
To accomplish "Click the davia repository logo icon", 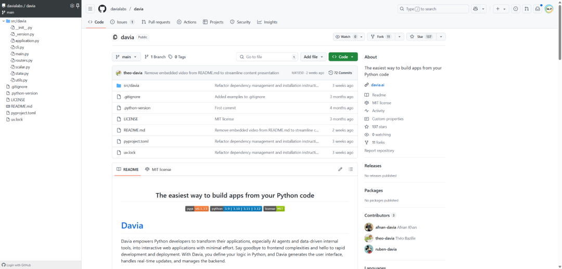I will coord(115,37).
